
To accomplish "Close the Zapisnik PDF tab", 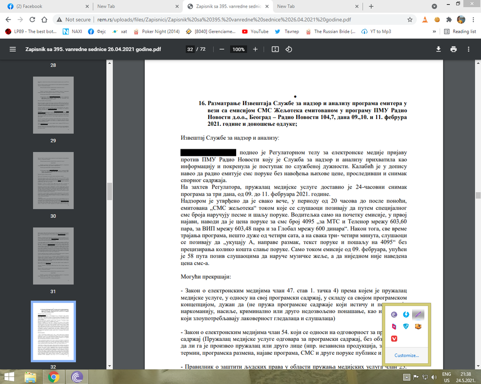I will point(267,6).
